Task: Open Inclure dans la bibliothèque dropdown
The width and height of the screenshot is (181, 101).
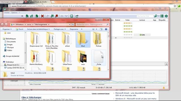Action: click(x=38, y=29)
